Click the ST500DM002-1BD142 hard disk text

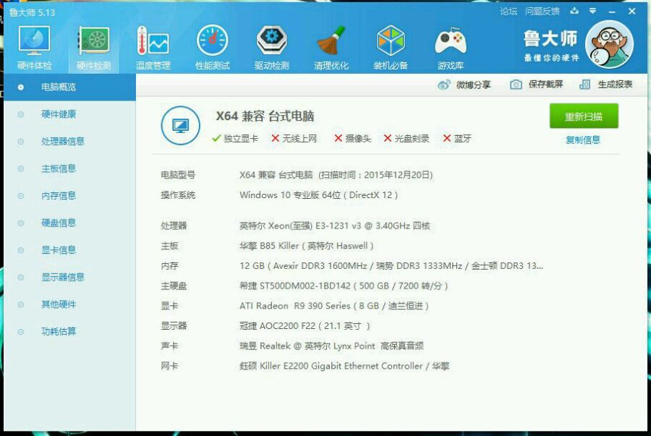[x=344, y=286]
